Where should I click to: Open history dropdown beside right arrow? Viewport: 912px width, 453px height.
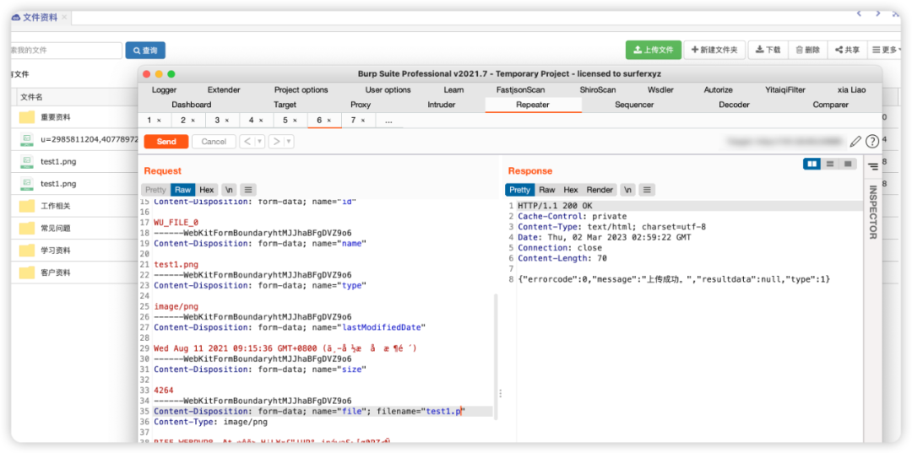click(289, 142)
